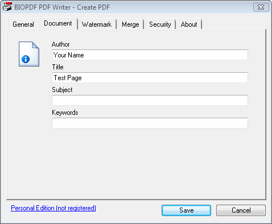Switch to the General tab
Image resolution: width=272 pixels, height=224 pixels.
[23, 24]
